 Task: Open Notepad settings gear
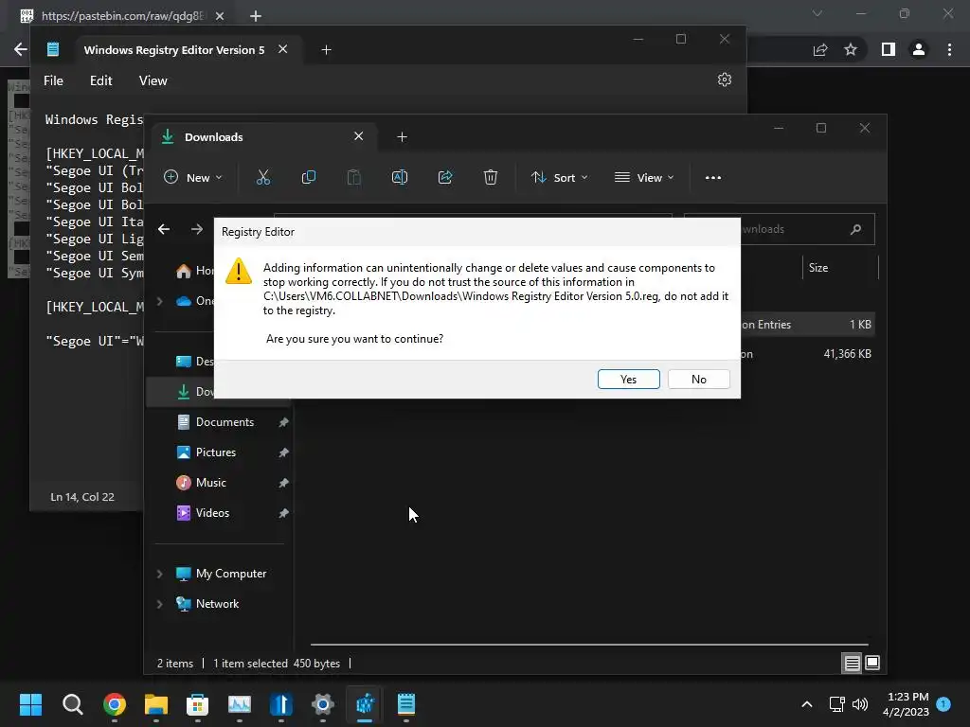pyautogui.click(x=725, y=80)
